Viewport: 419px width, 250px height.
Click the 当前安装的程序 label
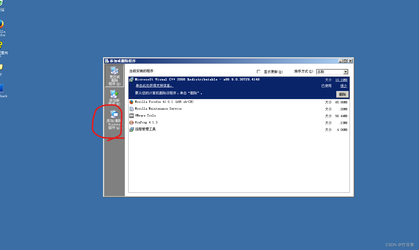[142, 71]
